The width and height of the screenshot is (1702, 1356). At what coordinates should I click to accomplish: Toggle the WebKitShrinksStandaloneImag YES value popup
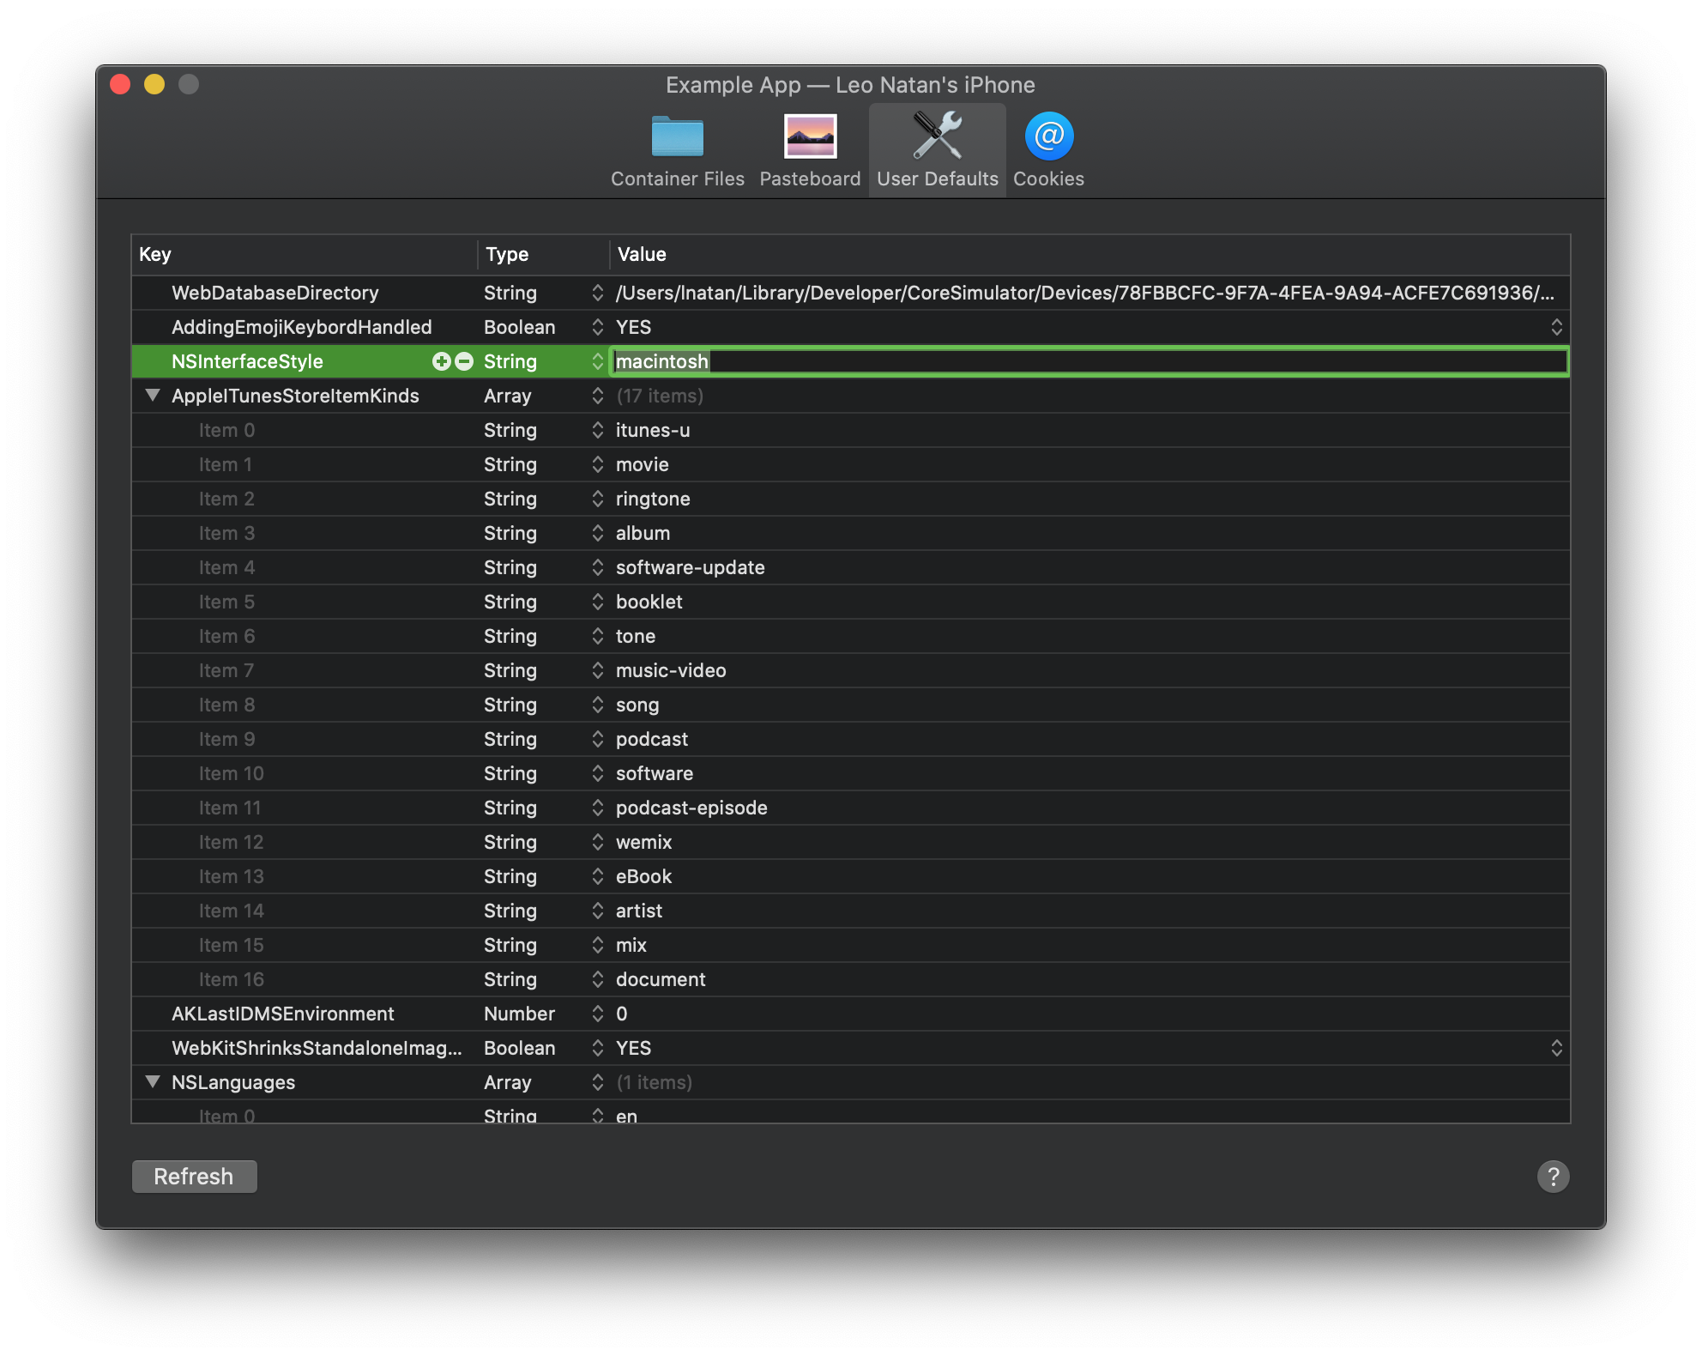click(1556, 1048)
